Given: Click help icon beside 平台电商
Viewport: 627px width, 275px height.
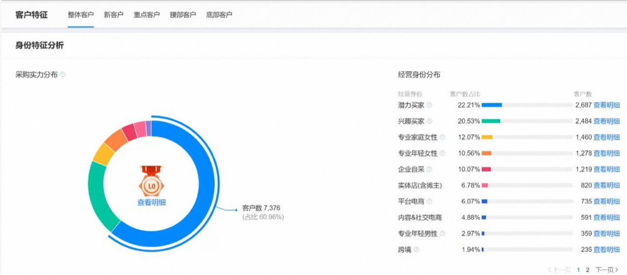Looking at the screenshot, I should point(430,202).
